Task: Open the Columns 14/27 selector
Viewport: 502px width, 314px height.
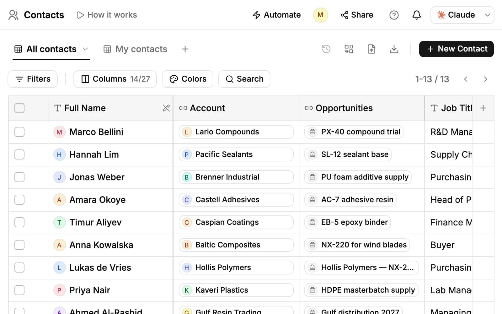Action: tap(115, 79)
